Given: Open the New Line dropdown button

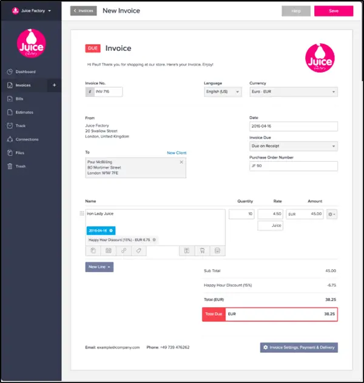Looking at the screenshot, I should [x=99, y=267].
